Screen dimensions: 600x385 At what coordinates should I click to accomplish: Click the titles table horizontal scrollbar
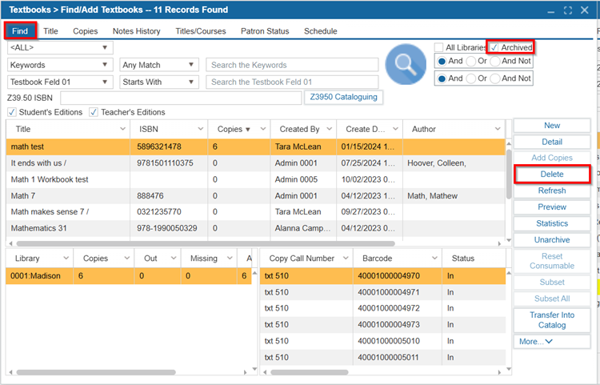pyautogui.click(x=206, y=243)
